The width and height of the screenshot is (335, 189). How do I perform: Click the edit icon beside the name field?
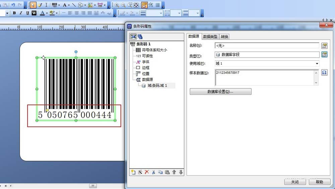(324, 46)
